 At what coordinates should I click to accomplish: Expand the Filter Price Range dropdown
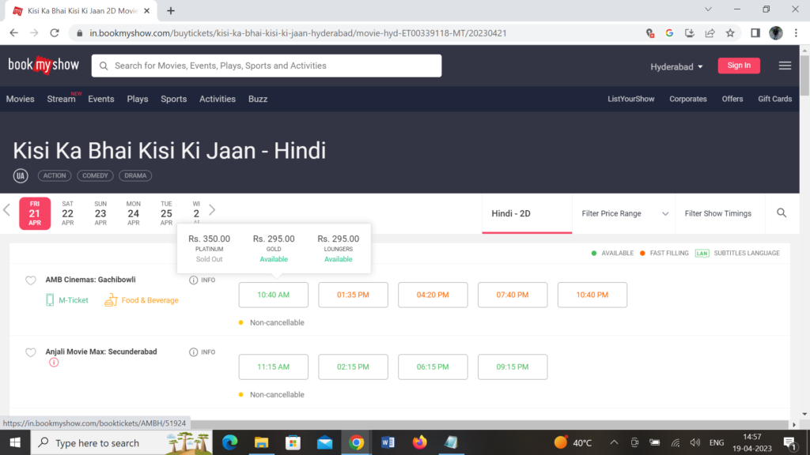(625, 213)
